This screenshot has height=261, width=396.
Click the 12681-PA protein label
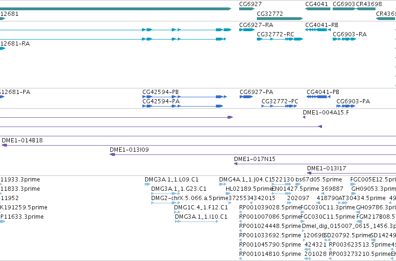click(x=15, y=92)
